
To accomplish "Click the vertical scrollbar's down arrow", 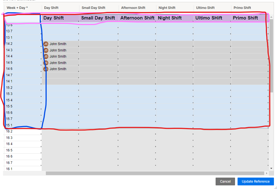I will 271,168.
